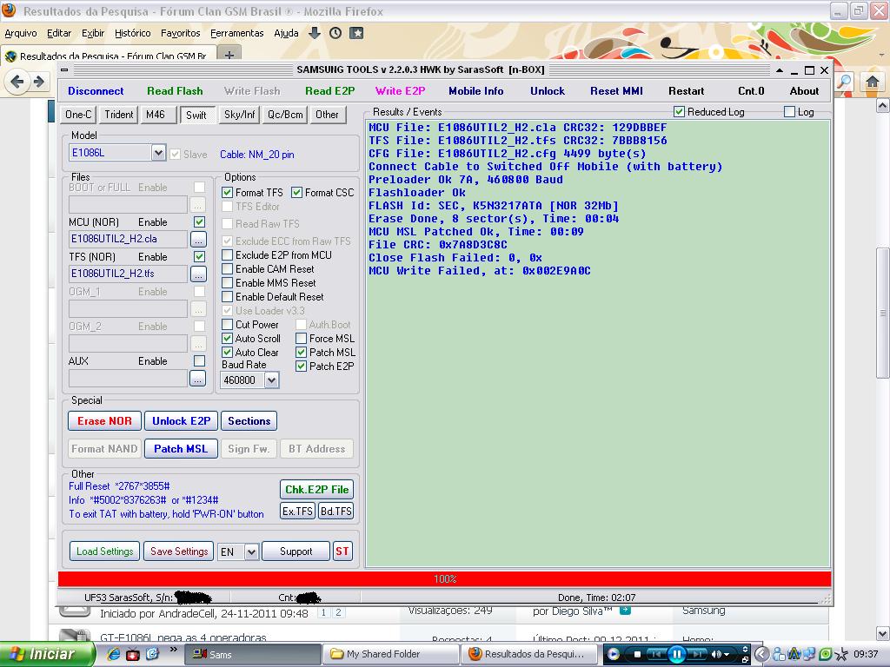Screen dimensions: 890x667
Task: Go forward with the Firefox forward arrow
Action: [39, 82]
